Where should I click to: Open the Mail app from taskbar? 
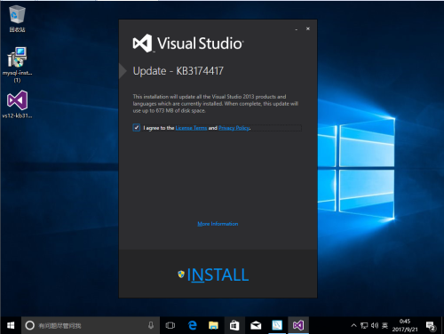pos(256,325)
